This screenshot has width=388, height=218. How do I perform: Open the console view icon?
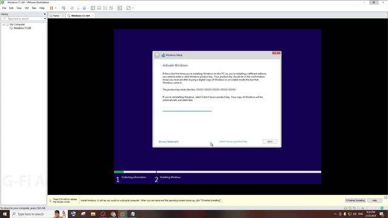[x=120, y=8]
